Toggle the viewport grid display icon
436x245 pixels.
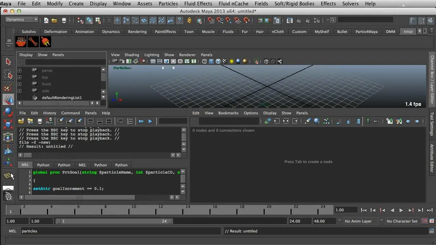pos(153,62)
